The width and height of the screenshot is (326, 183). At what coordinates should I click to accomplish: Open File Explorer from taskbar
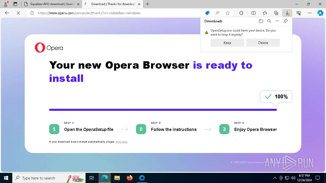click(x=117, y=178)
